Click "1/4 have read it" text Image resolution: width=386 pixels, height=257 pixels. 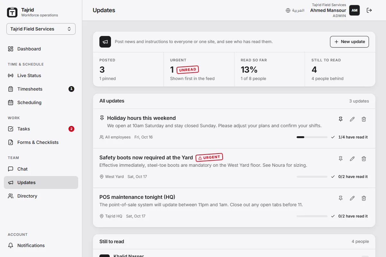point(353,137)
